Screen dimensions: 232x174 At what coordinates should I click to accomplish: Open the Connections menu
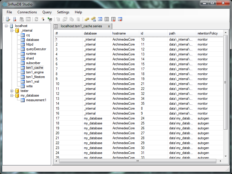tap(27, 12)
